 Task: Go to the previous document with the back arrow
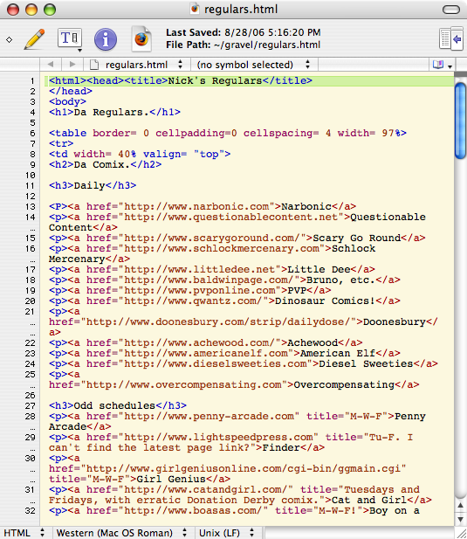tap(51, 65)
